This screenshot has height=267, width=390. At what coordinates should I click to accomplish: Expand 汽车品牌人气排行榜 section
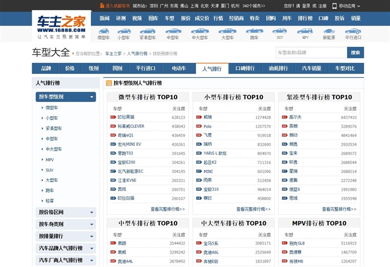tap(66, 248)
